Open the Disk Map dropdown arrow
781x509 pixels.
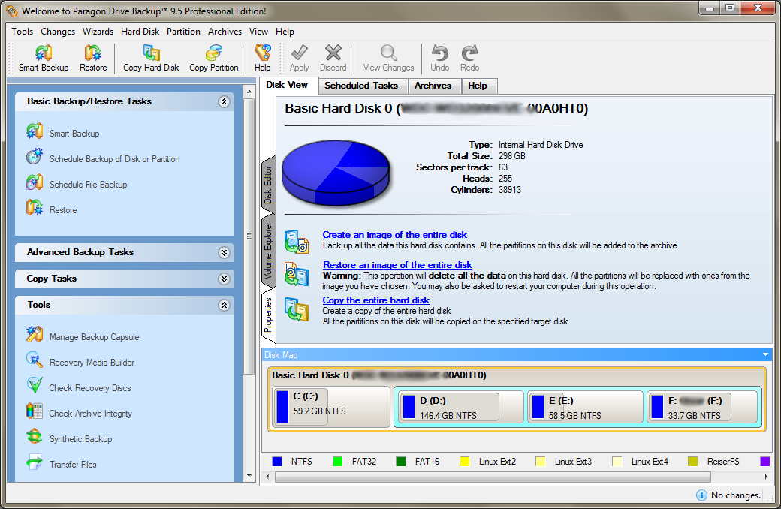coord(765,354)
